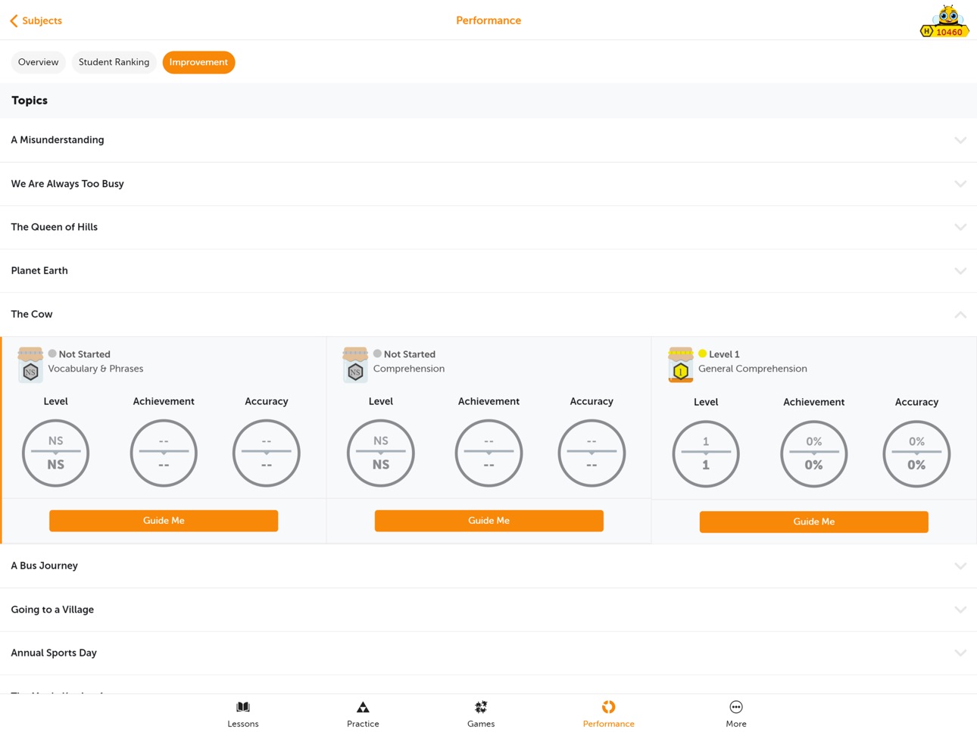Expand We Are Always Too Busy chevron
This screenshot has width=977, height=732.
[x=960, y=184]
